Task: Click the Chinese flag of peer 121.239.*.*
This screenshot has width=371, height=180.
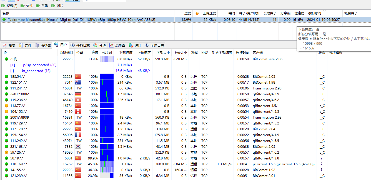Action: [78, 176]
